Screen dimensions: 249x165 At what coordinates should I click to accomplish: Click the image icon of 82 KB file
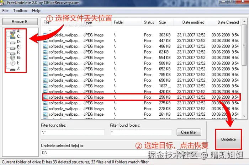(46, 52)
